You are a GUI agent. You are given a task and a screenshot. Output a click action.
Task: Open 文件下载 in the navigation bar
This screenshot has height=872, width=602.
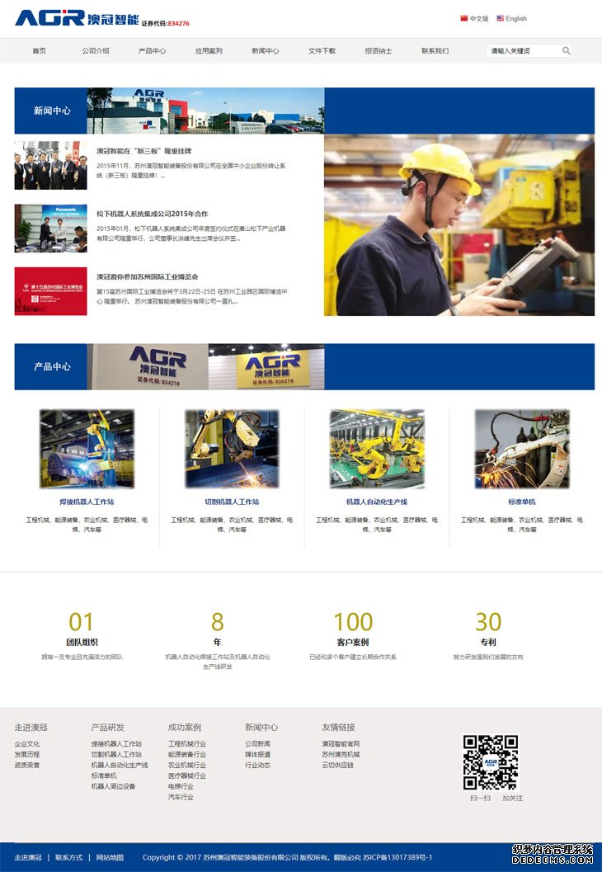coord(322,51)
